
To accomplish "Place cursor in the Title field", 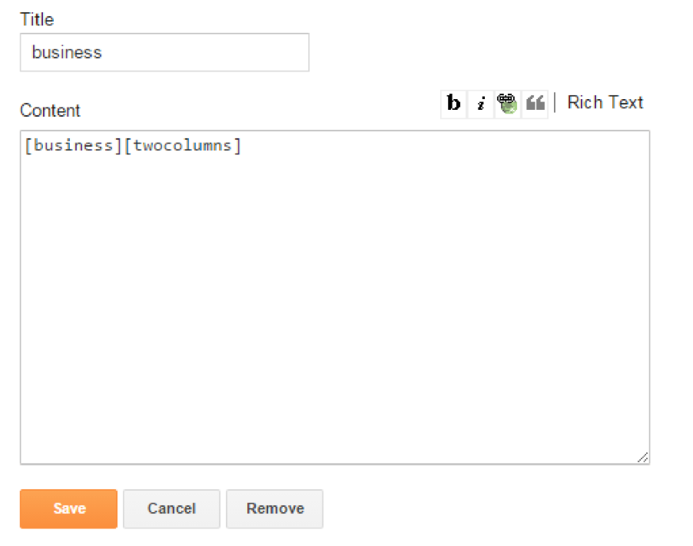I will [x=164, y=52].
